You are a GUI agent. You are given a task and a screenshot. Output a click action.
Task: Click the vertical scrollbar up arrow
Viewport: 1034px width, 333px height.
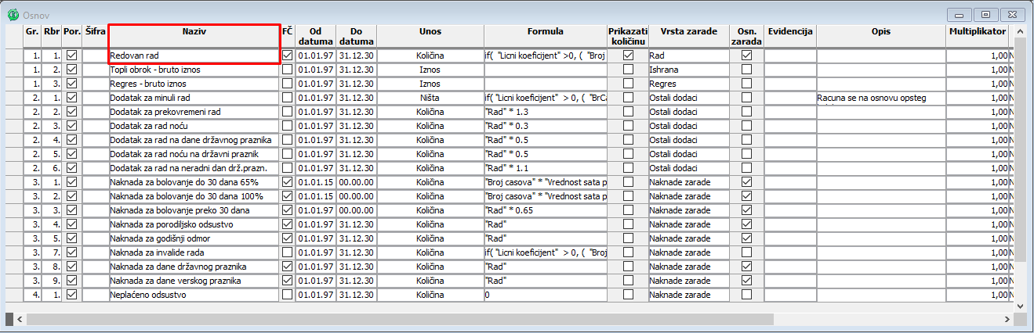(1021, 30)
